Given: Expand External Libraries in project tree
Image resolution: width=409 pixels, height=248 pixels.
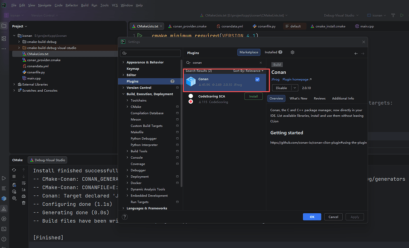Looking at the screenshot, I should (x=14, y=85).
